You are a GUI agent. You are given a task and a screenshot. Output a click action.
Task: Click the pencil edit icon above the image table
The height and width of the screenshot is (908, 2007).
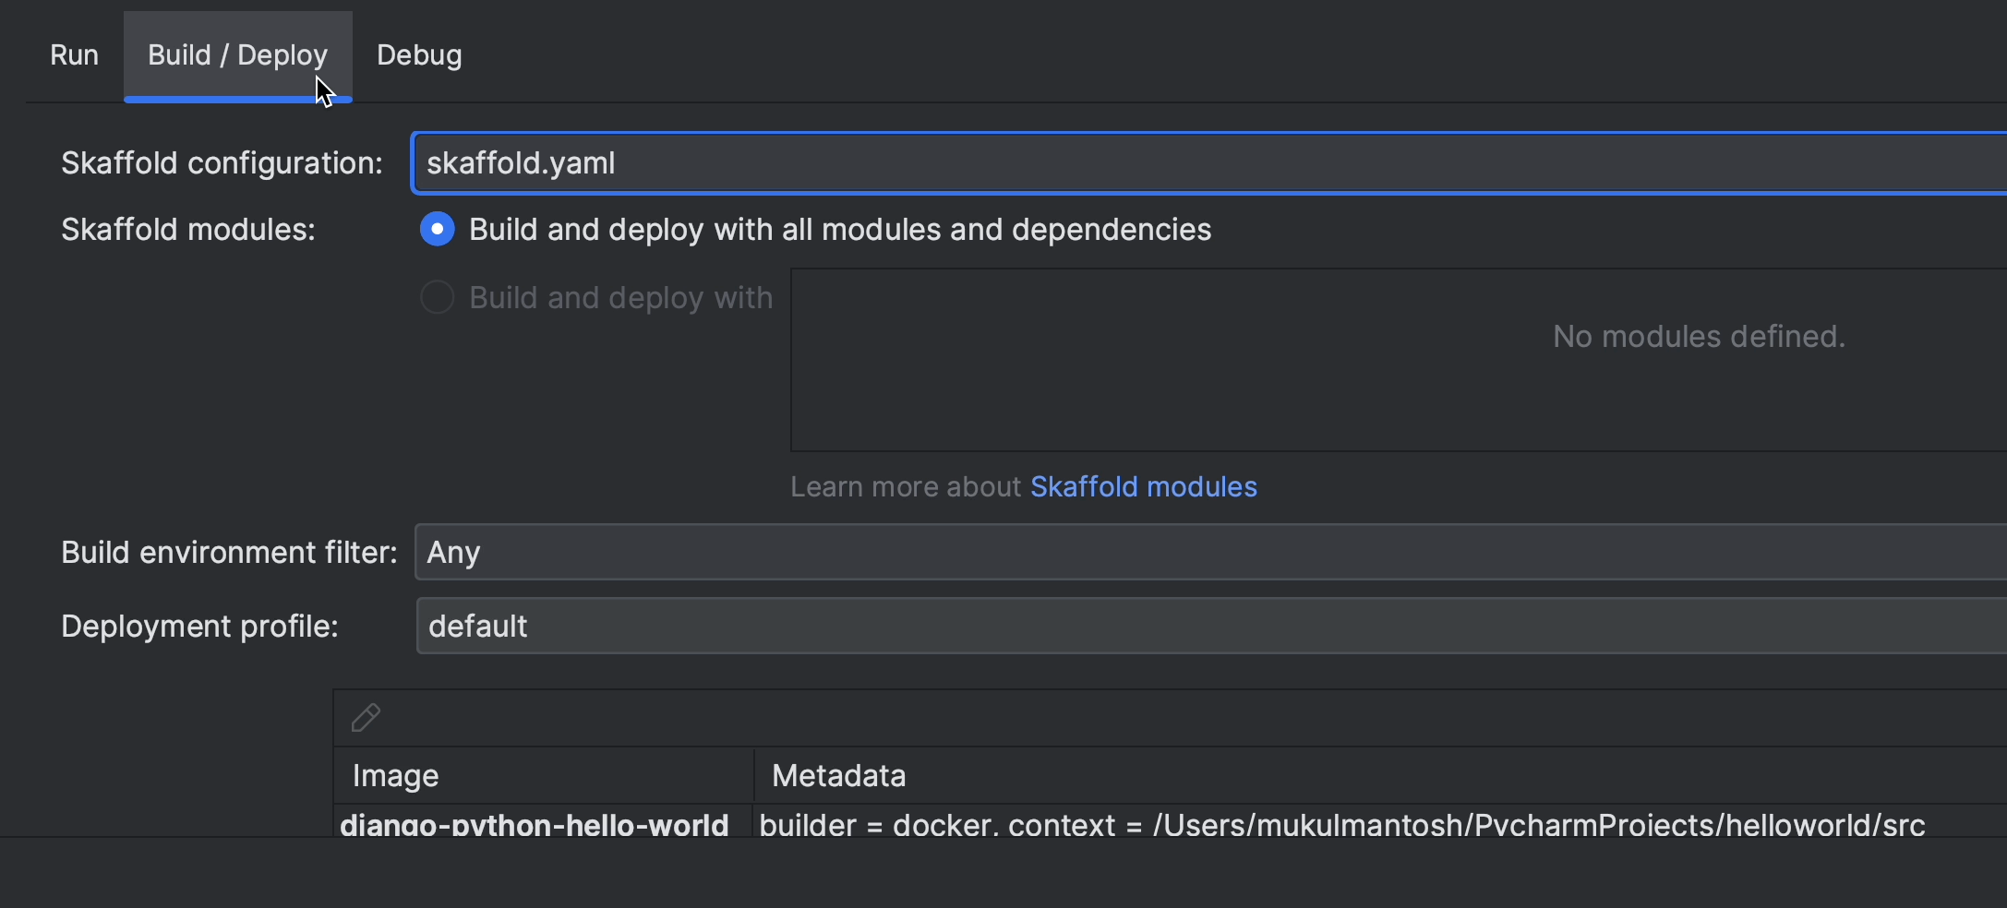click(x=366, y=717)
